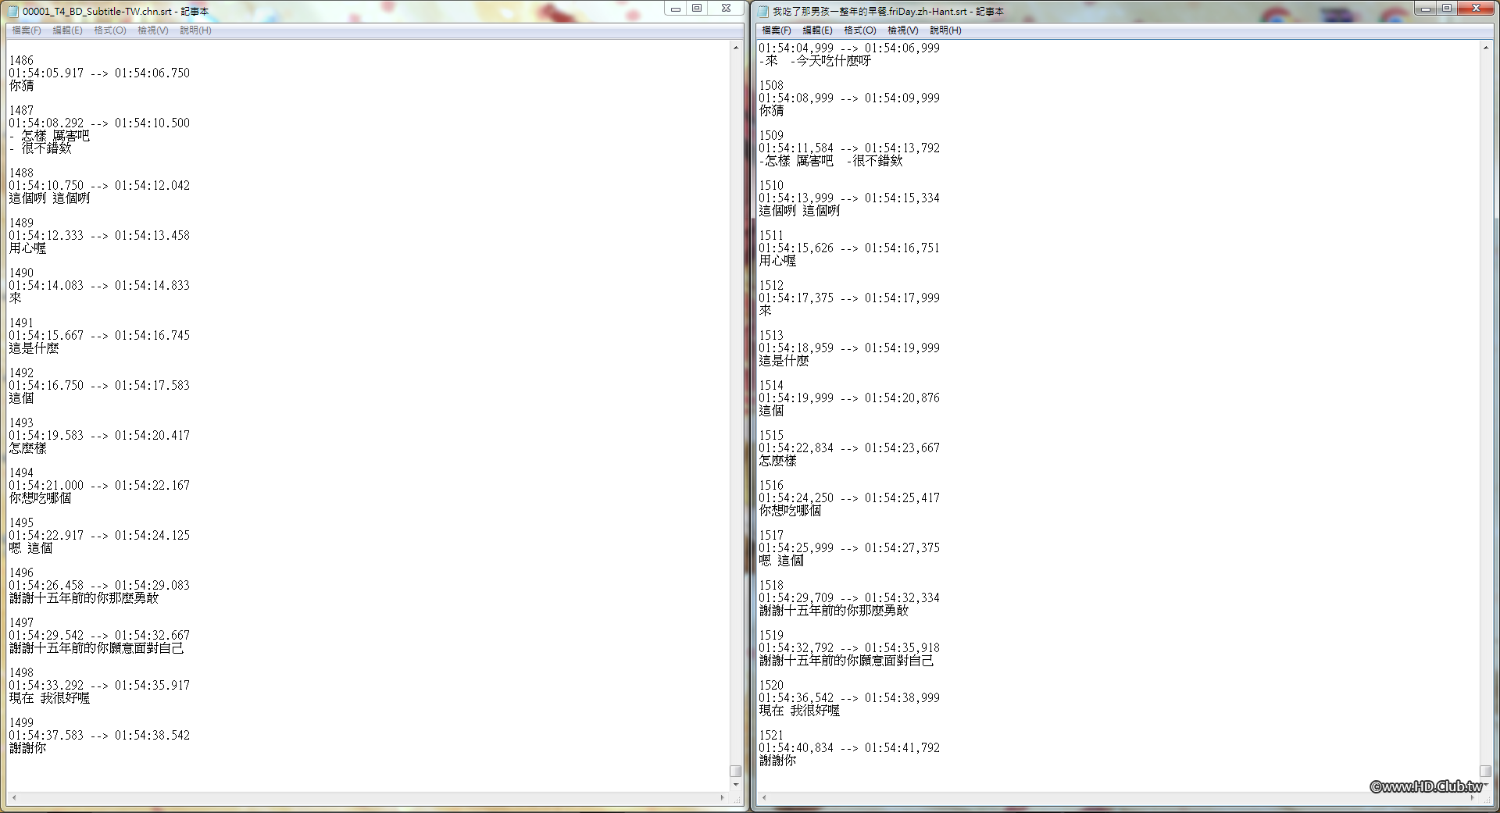Open 檔案(F) menu in the friDay.zh-Hant Notepad
1500x813 pixels.
(777, 30)
